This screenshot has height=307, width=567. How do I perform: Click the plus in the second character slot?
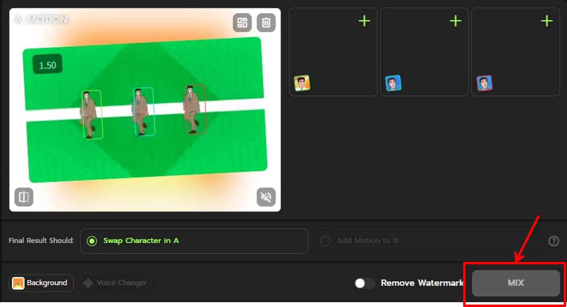click(455, 21)
